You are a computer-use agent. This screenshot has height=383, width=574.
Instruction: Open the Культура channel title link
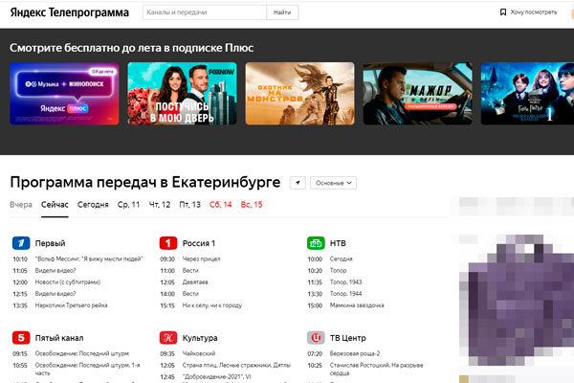200,338
